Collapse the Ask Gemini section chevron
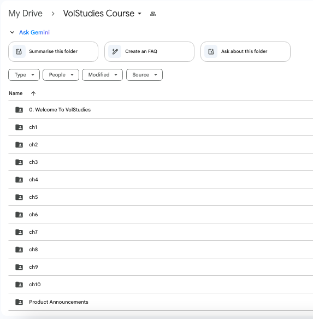 pyautogui.click(x=12, y=32)
